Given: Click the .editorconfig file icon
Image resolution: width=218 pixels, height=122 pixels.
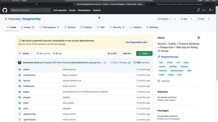Looking at the screenshot, I should tap(20, 114).
